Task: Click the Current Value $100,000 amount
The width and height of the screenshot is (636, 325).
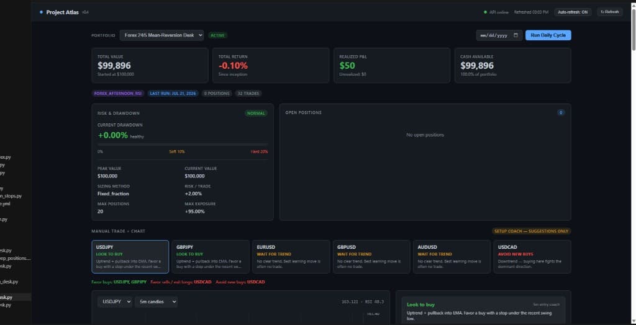Action: pyautogui.click(x=194, y=176)
